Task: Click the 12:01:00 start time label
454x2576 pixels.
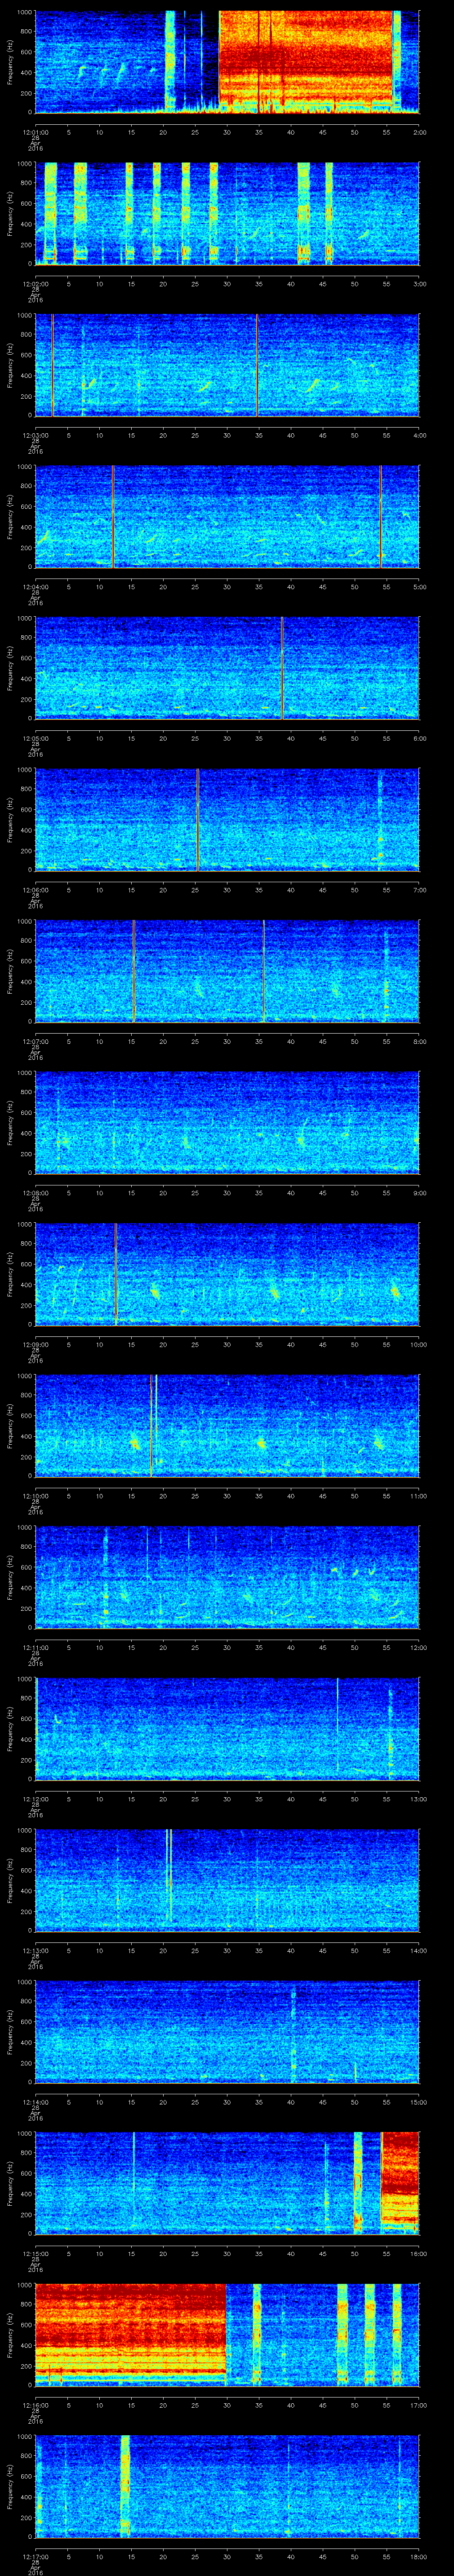Action: pos(35,131)
